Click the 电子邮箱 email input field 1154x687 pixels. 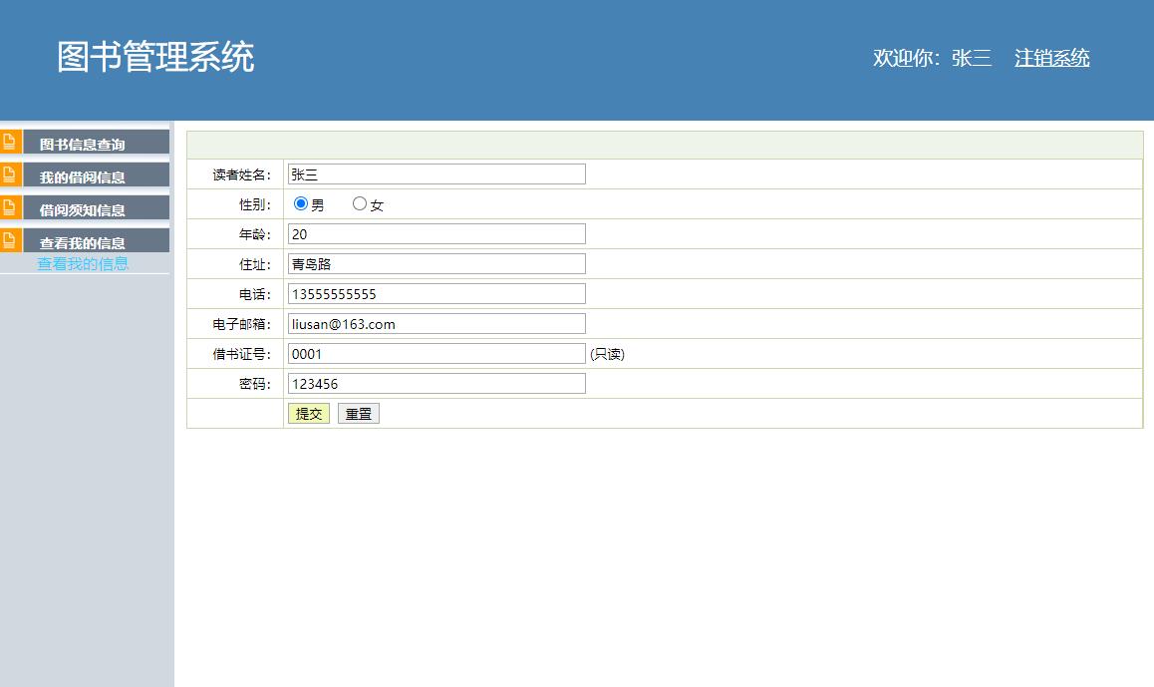(435, 323)
